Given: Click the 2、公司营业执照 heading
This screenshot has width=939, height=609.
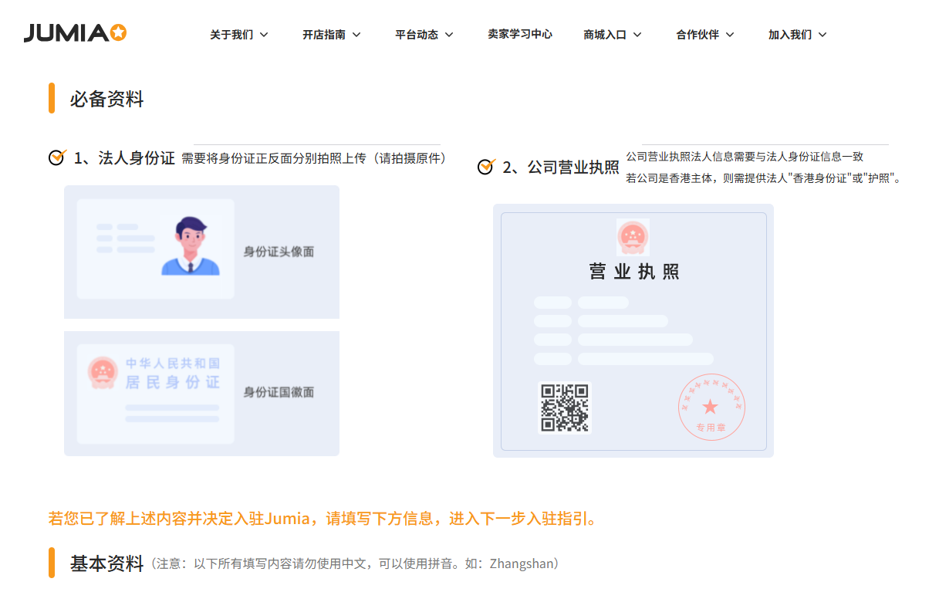Looking at the screenshot, I should [x=561, y=167].
